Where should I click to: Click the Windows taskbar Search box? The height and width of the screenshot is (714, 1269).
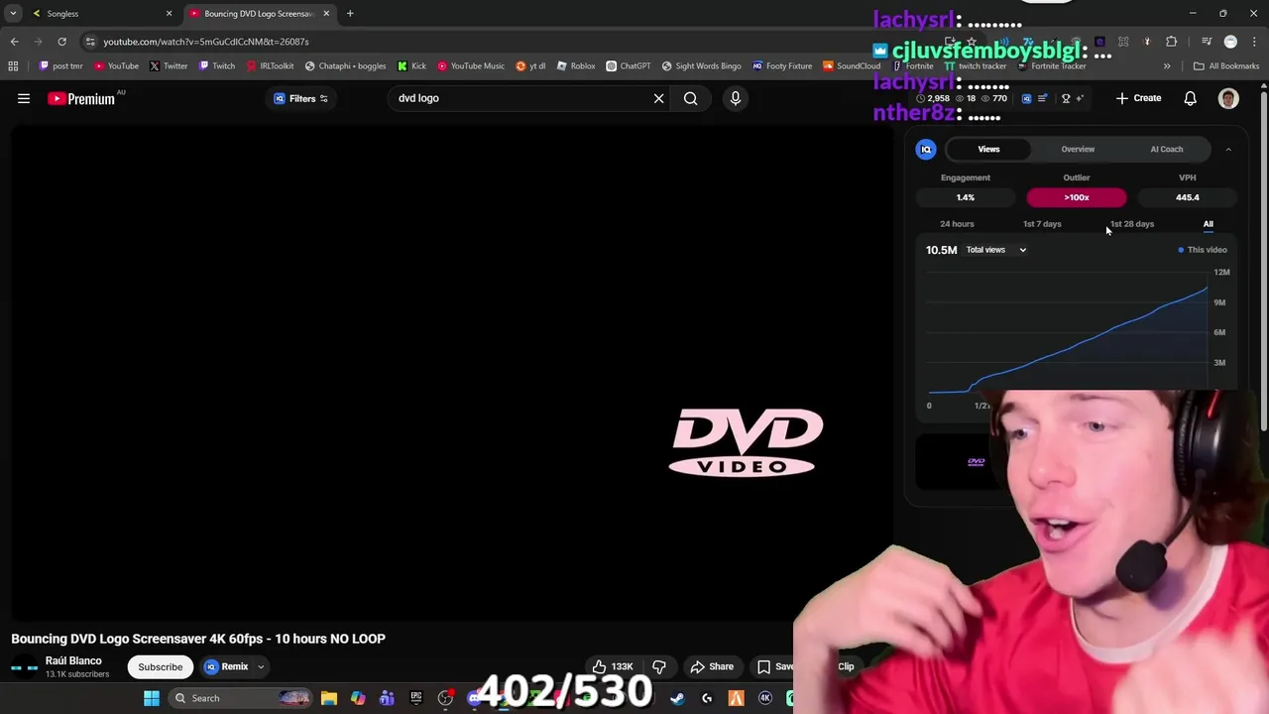tap(241, 698)
